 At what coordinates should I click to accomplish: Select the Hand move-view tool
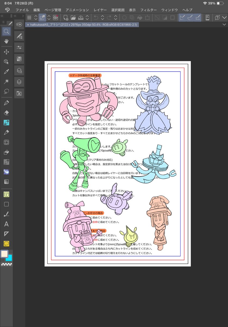pyautogui.click(x=7, y=41)
